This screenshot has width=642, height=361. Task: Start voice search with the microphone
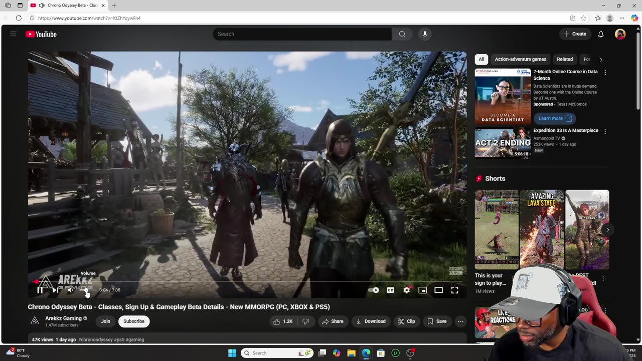click(x=425, y=34)
